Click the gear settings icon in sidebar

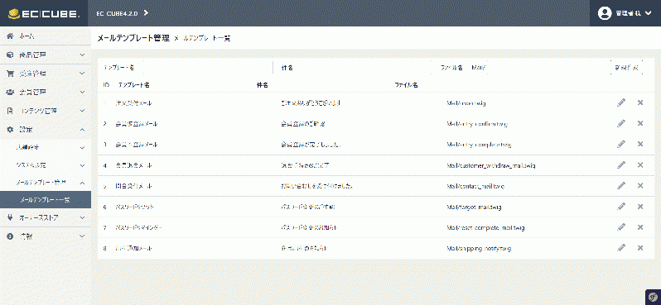tap(10, 130)
